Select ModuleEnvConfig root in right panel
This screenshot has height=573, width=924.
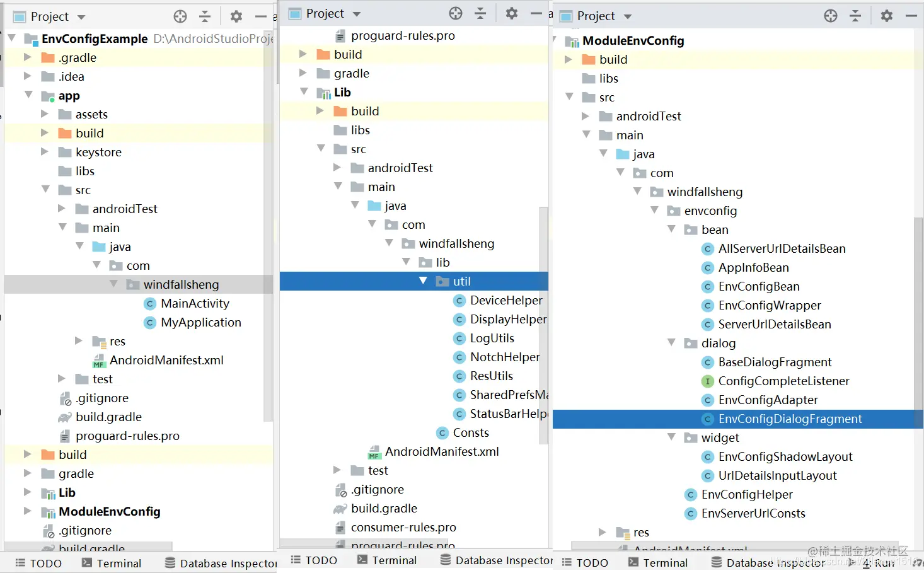click(633, 41)
